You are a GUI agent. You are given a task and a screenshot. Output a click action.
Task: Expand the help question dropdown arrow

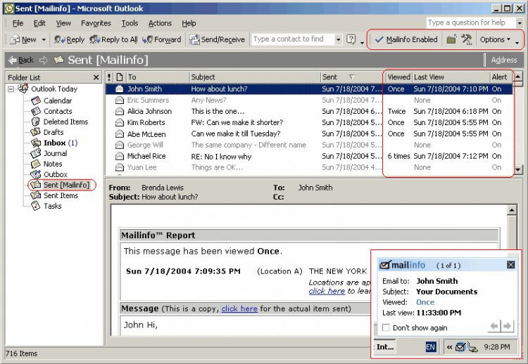[520, 23]
